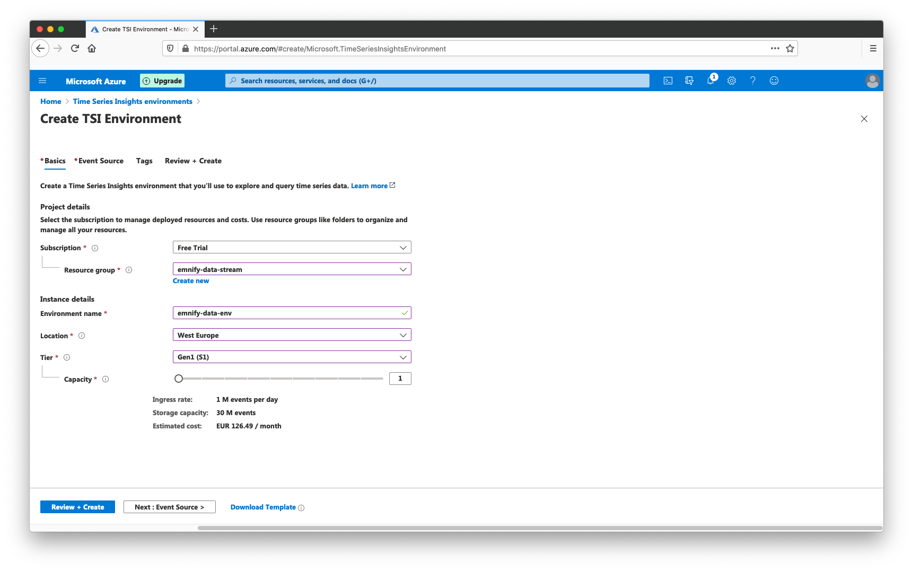This screenshot has width=913, height=571.
Task: Open Cloud Shell from the Azure header
Action: pyautogui.click(x=668, y=81)
